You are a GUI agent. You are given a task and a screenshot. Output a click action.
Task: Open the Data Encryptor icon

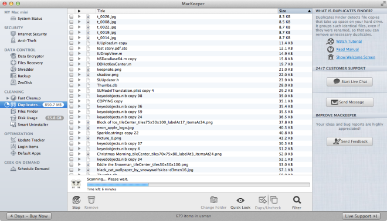click(13, 56)
